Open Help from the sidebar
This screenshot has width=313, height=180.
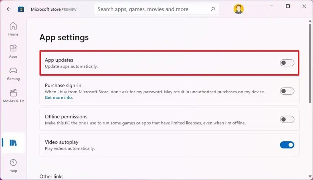pyautogui.click(x=13, y=165)
